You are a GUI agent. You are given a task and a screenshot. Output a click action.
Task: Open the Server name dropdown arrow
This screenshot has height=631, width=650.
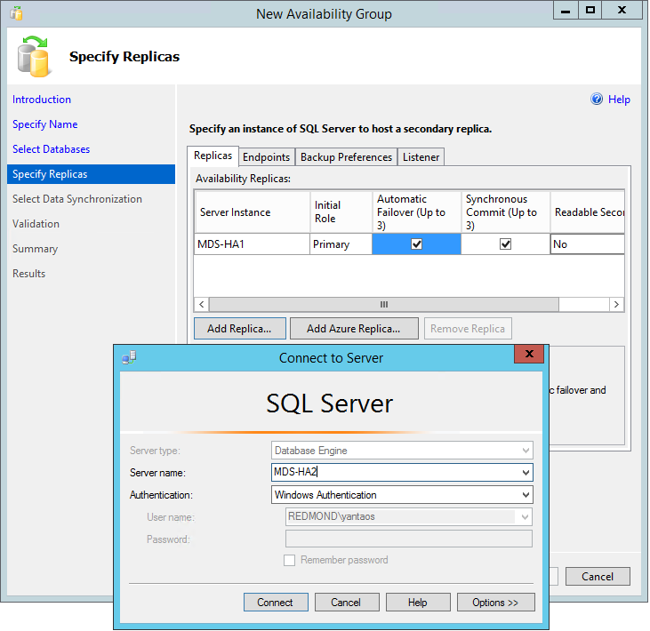526,472
